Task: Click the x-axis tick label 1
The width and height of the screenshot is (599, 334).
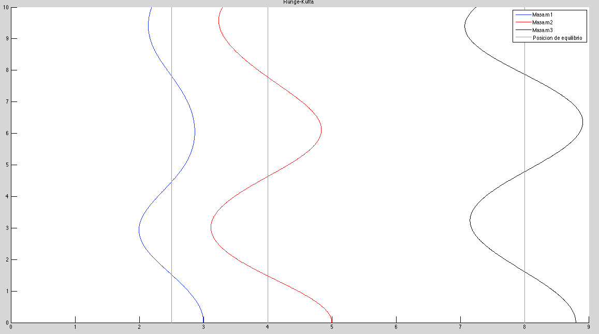Action: click(75, 327)
